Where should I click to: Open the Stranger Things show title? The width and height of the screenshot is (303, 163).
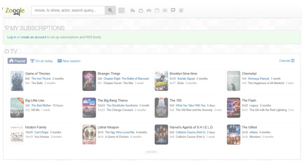109,74
